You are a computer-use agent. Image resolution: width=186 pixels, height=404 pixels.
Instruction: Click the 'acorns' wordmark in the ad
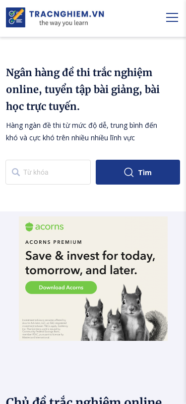pyautogui.click(x=49, y=227)
